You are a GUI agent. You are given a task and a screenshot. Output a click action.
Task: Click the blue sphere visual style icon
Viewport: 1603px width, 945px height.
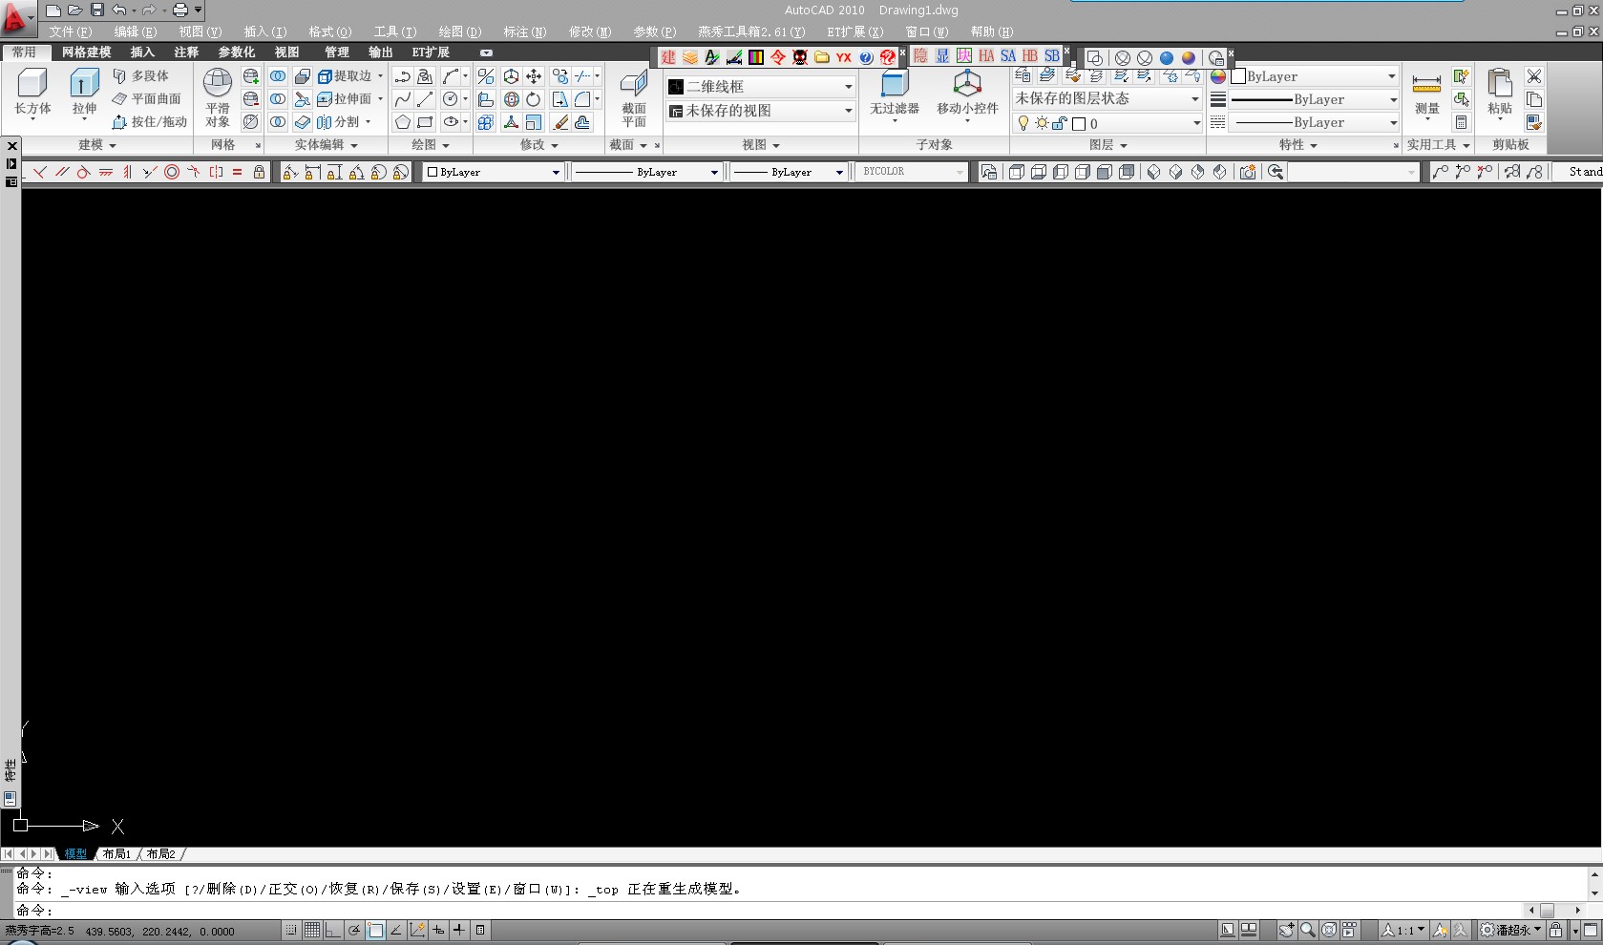pyautogui.click(x=1167, y=58)
